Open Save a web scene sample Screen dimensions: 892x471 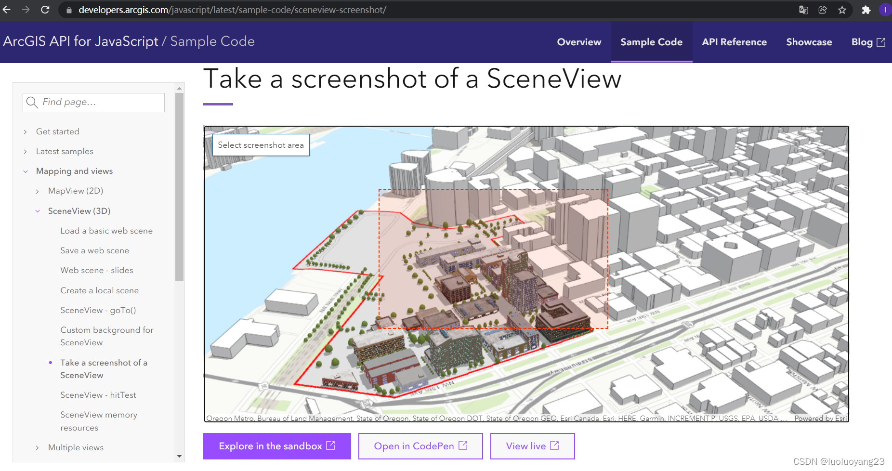94,250
